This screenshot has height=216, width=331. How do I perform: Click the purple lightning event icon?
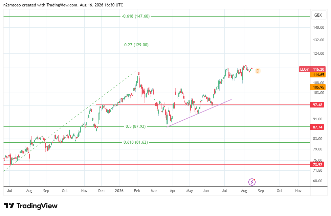tap(252, 182)
